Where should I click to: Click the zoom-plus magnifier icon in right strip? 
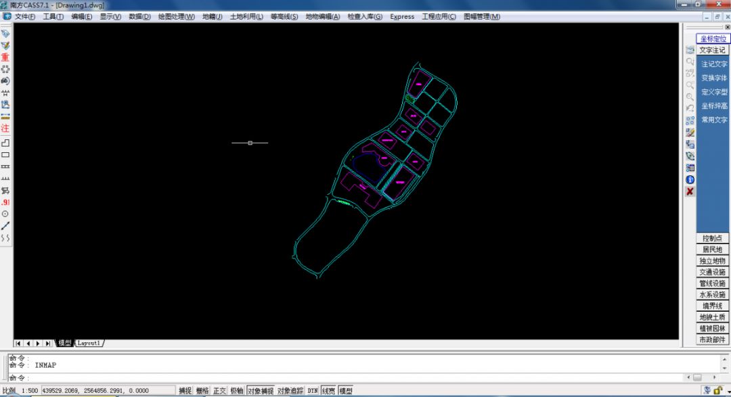(690, 97)
